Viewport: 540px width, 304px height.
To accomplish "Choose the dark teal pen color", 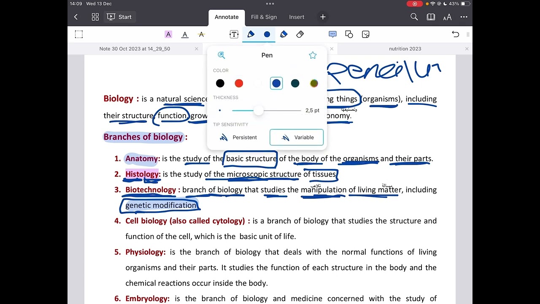I will 295,83.
